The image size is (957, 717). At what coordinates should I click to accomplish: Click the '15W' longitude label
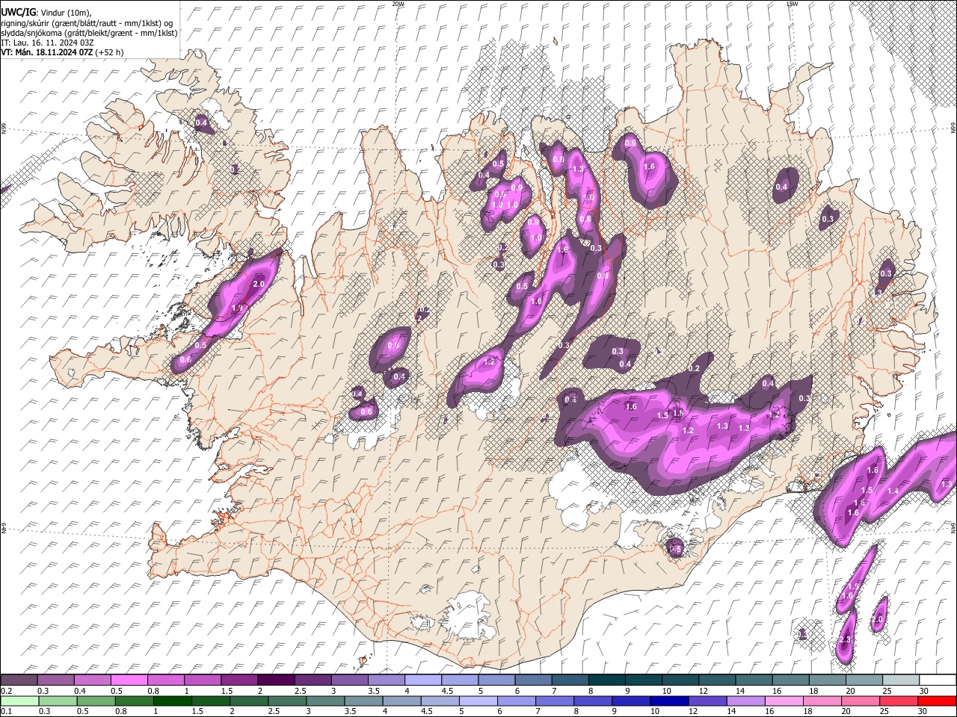[x=792, y=4]
